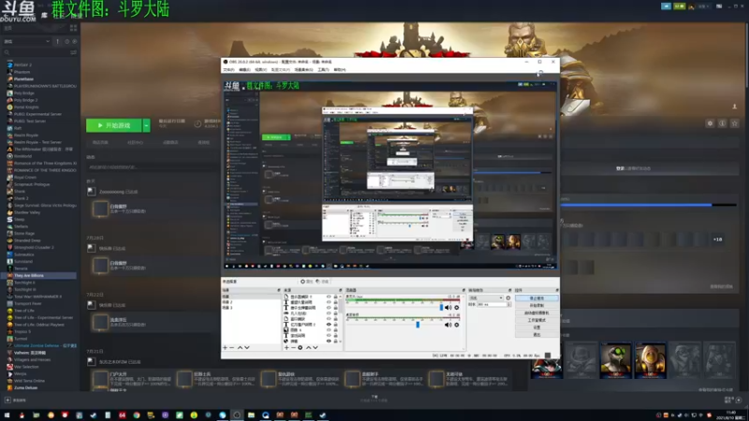749x421 pixels.
Task: Click green 开始游戏 play button in Steam
Action: (x=113, y=125)
